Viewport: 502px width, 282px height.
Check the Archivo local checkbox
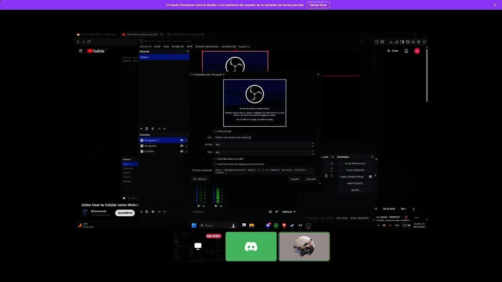pos(215,131)
